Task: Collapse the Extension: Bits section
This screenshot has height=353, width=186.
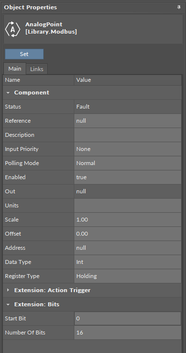Action: point(8,304)
